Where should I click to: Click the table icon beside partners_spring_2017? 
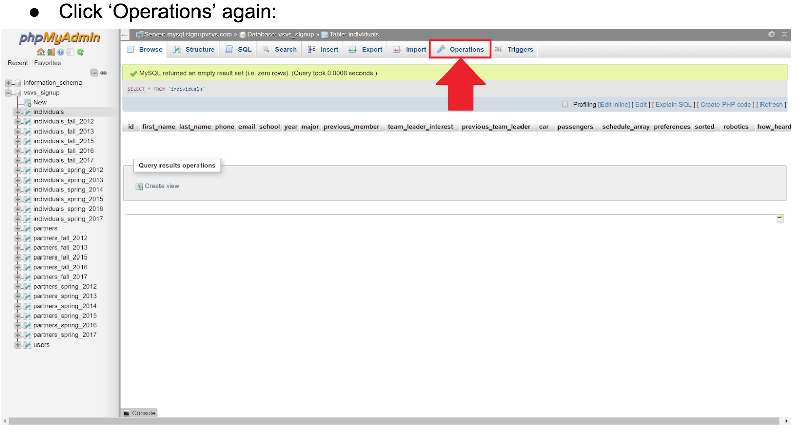coord(28,335)
